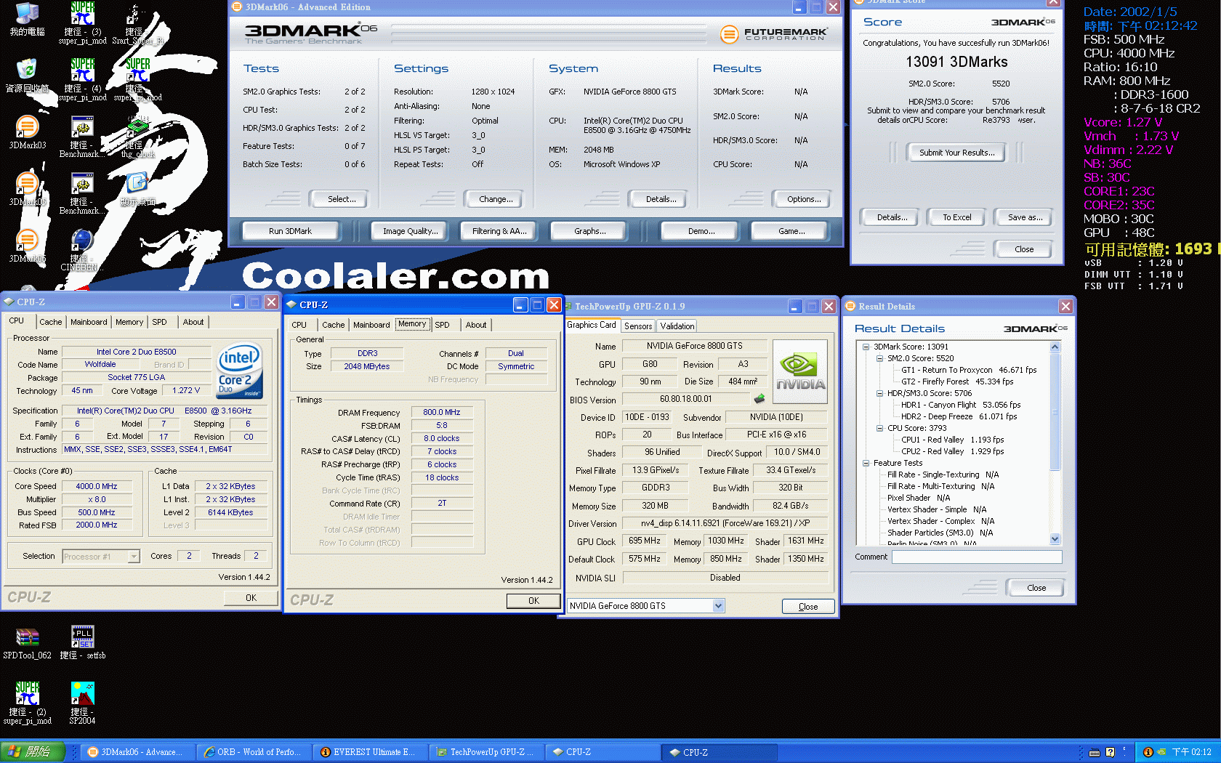Export score with To Excel button
The width and height of the screenshot is (1221, 763).
956,217
